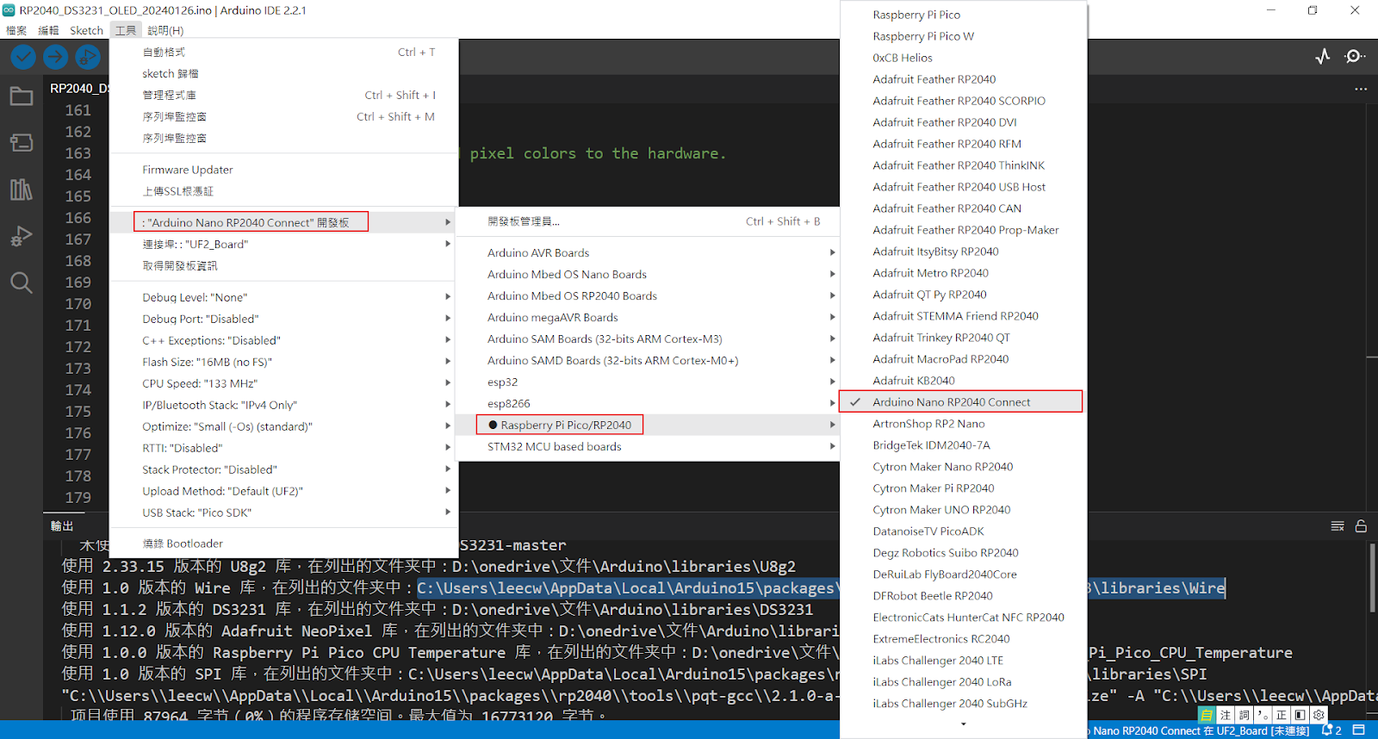Open the Sketchbook folder sidebar icon
Screen dimensions: 1378x739
pos(22,96)
